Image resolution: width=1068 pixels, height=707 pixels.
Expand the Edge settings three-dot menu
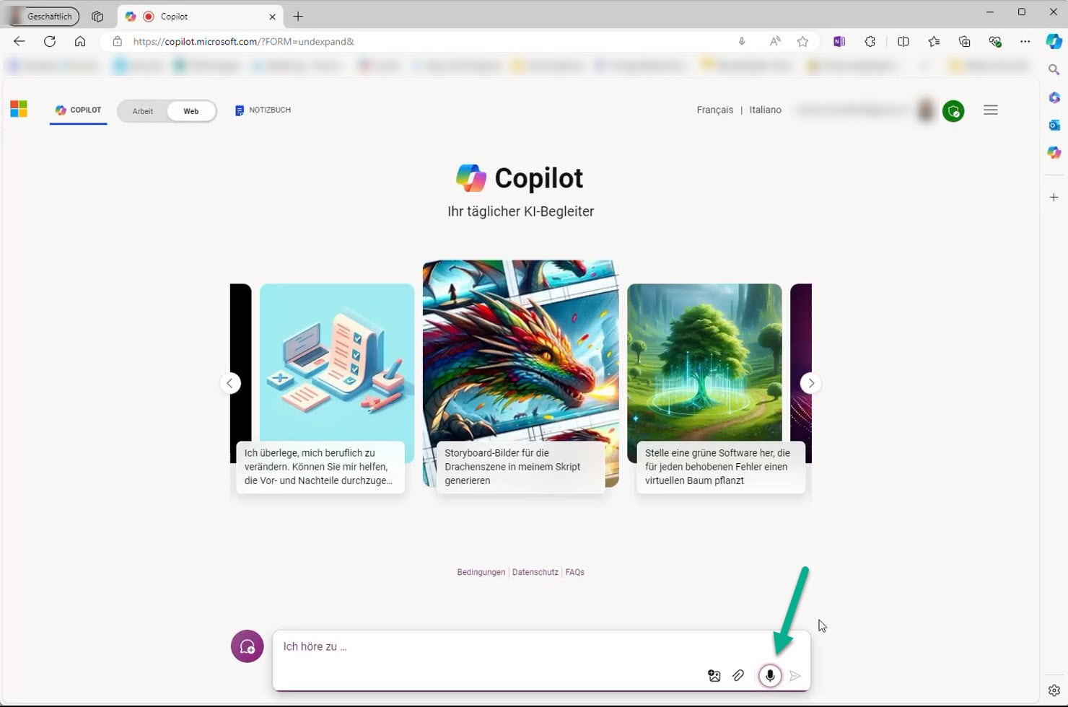coord(1025,41)
